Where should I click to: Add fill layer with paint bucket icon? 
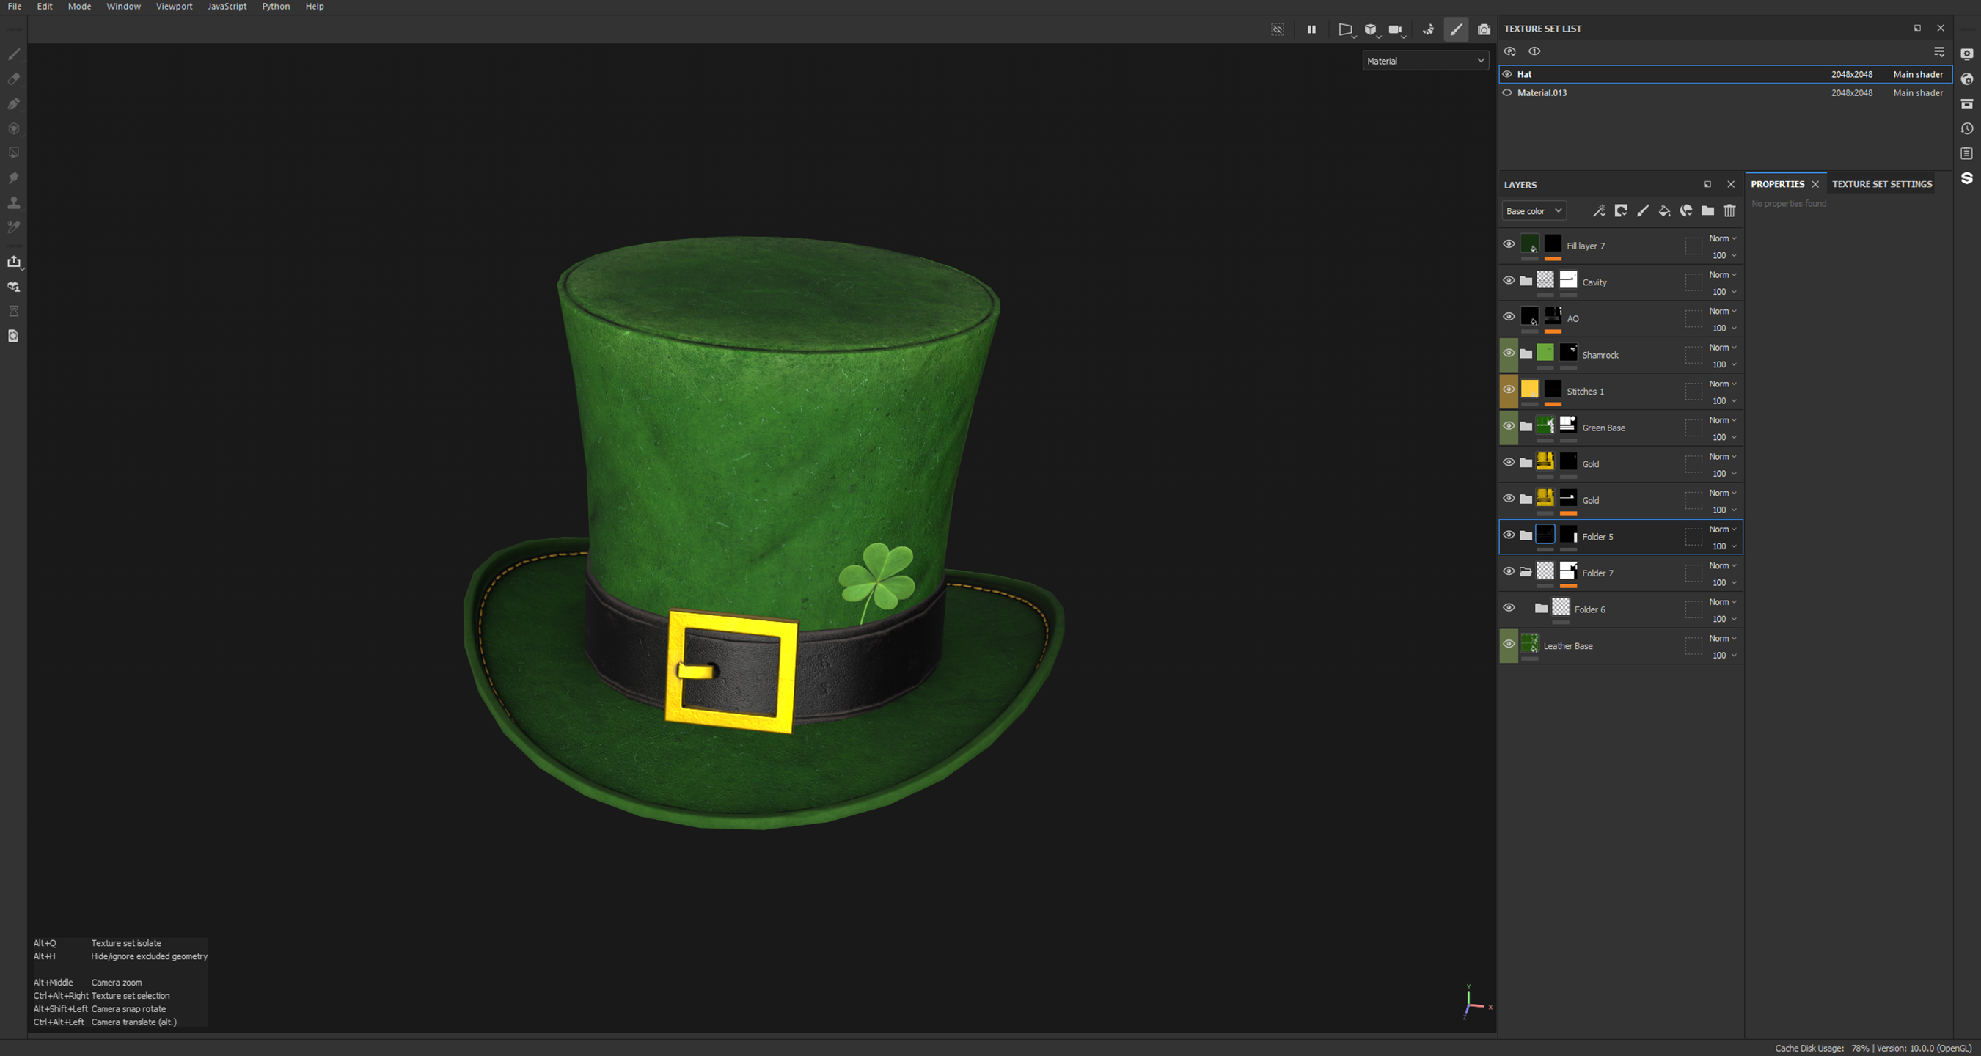[1664, 210]
